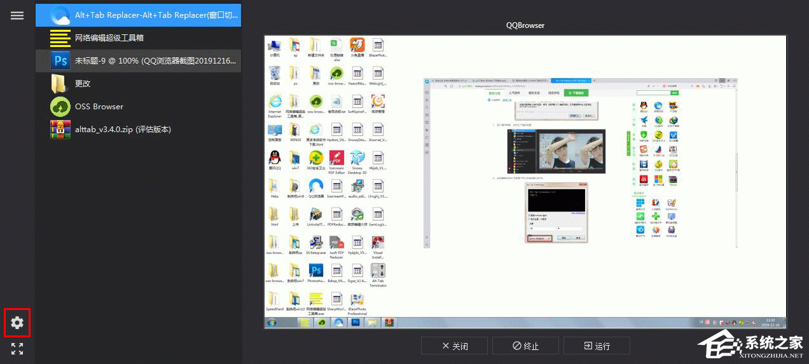Choose OSS Browser in the window list

[138, 107]
